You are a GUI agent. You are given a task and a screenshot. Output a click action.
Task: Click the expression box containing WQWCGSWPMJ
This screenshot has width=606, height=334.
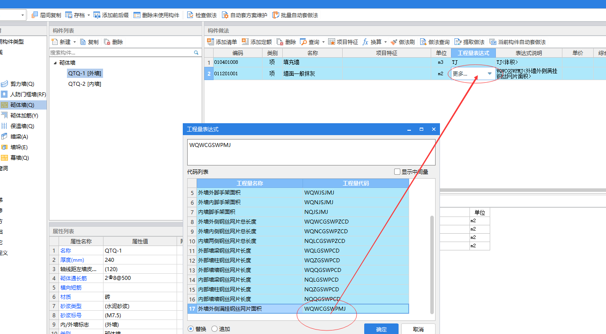(311, 152)
